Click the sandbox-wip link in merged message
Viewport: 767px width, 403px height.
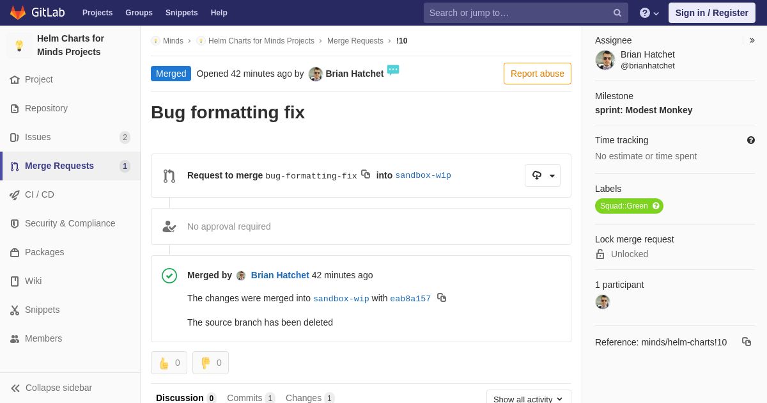(341, 299)
